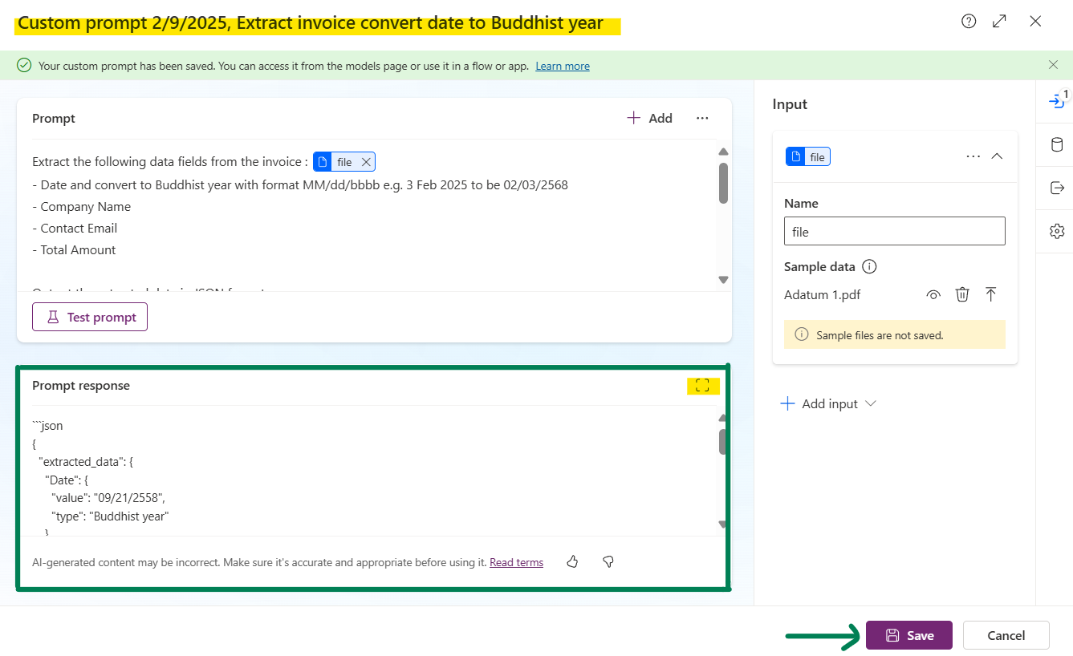Collapse the file input card using its chevron
The width and height of the screenshot is (1073, 656).
[997, 156]
